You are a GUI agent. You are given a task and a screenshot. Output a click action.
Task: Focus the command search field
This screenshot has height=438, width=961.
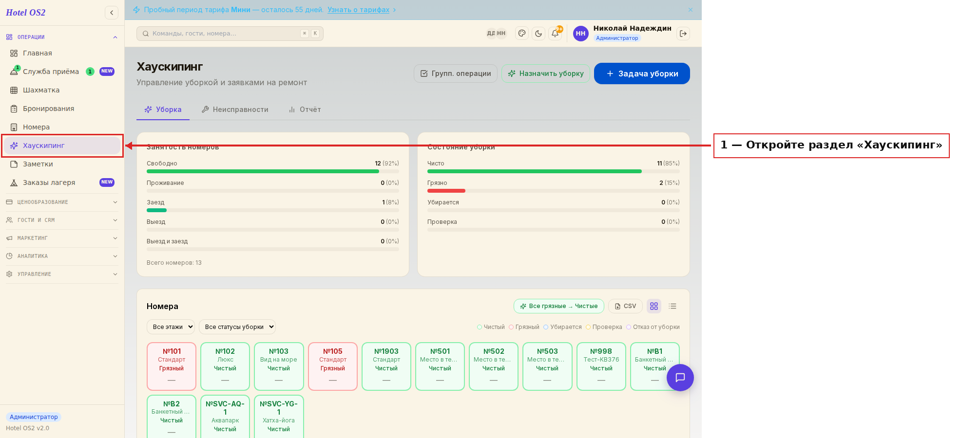230,34
